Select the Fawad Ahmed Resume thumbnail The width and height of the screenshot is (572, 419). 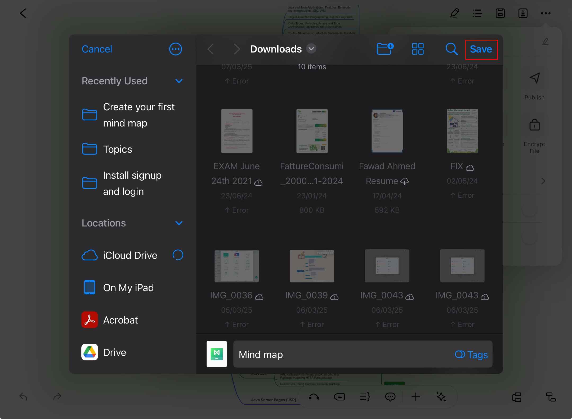[387, 131]
